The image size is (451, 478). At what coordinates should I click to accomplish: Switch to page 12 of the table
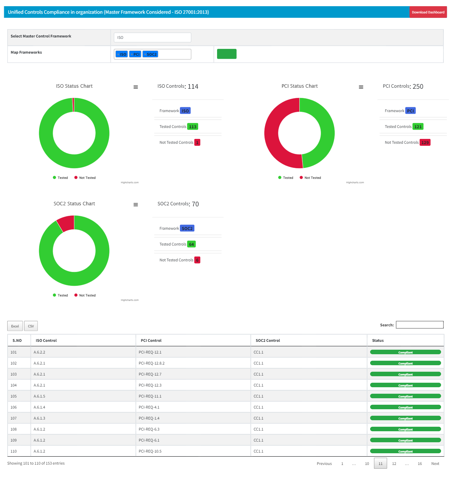[394, 464]
